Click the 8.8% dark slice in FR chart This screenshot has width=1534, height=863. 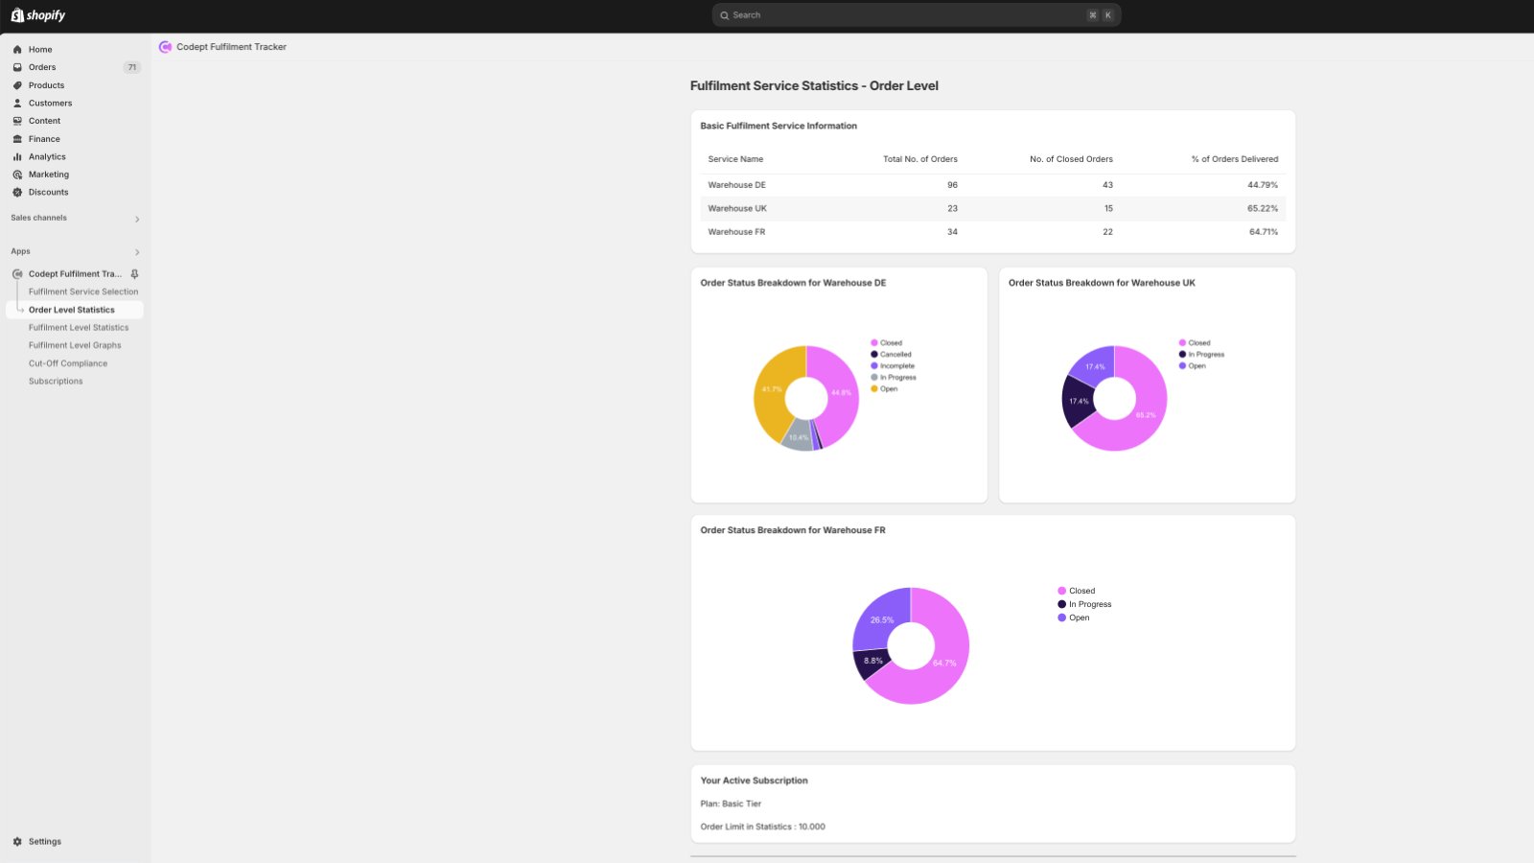pyautogui.click(x=872, y=661)
